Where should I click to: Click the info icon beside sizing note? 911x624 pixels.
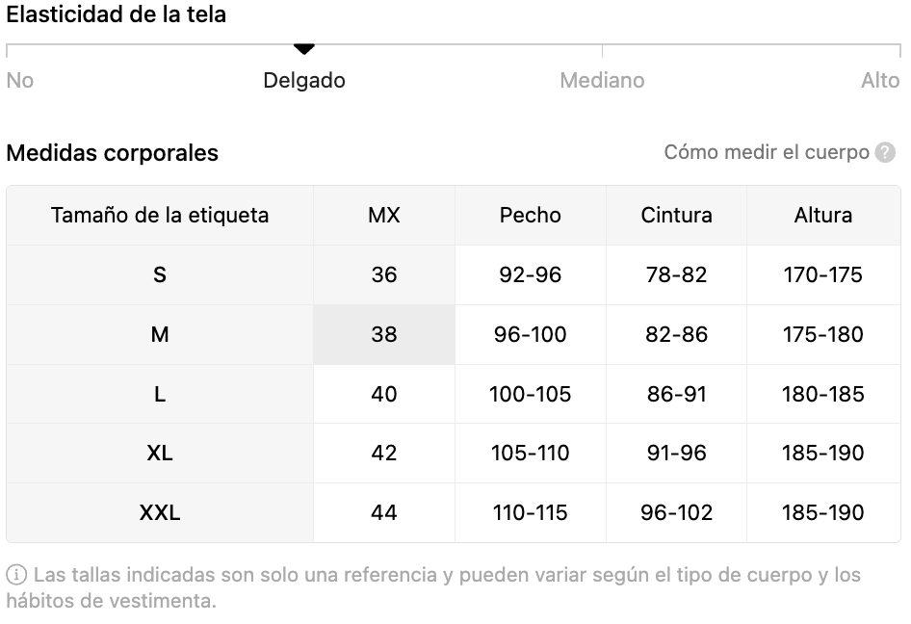tap(16, 575)
